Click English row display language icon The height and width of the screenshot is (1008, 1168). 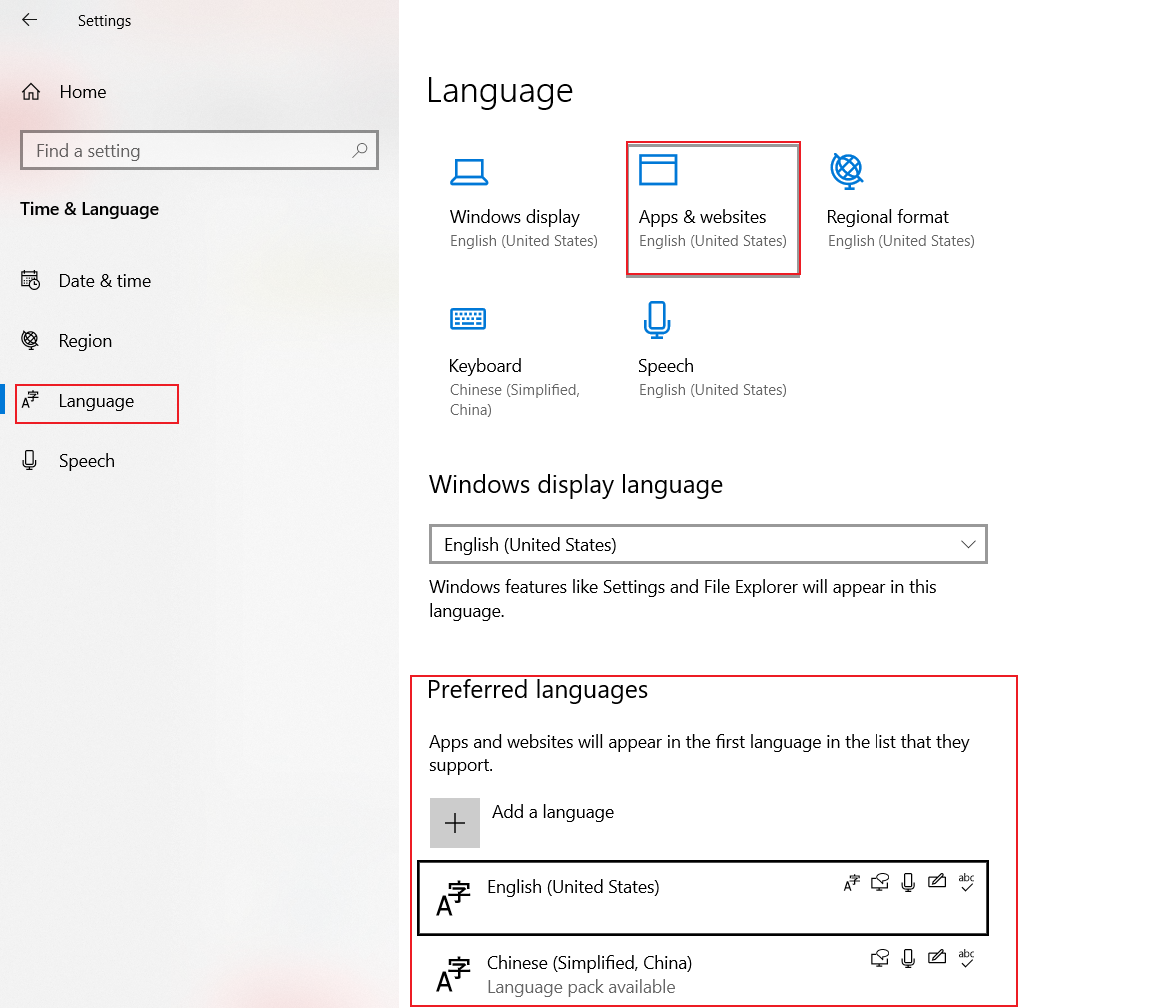click(851, 883)
